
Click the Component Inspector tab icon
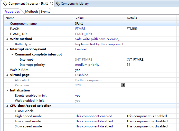(x=5, y=4)
